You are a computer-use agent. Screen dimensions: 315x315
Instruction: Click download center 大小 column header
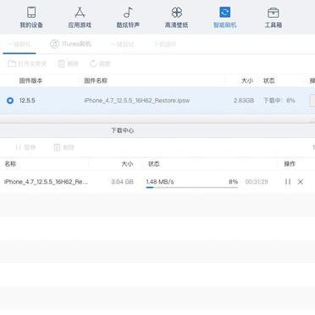(x=127, y=164)
